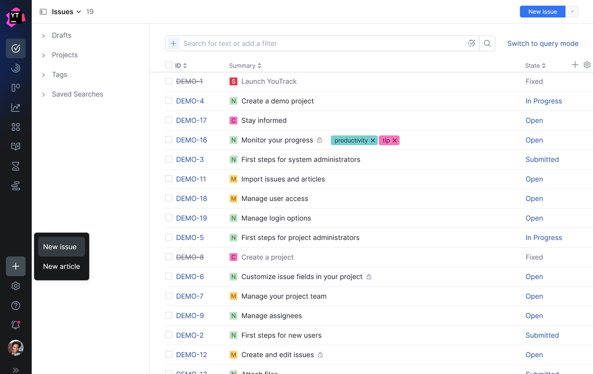Screen dimensions: 593x374
Task: Tick the checkbox next to DEMO-17
Action: [169, 120]
